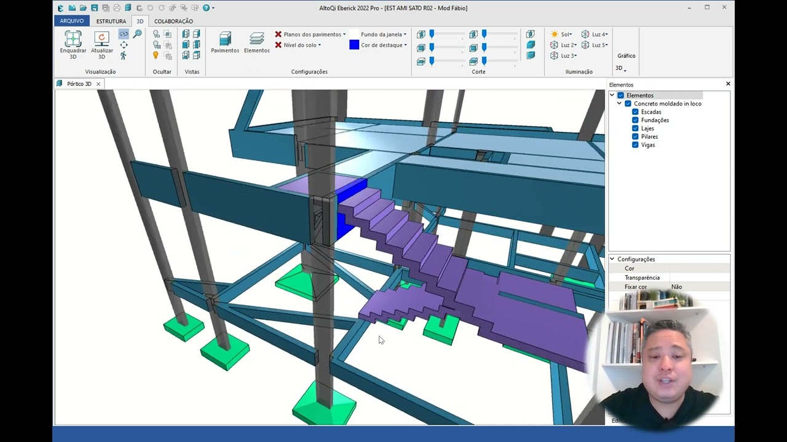Uncheck Concreto moldado in loco checkbox

pyautogui.click(x=628, y=104)
